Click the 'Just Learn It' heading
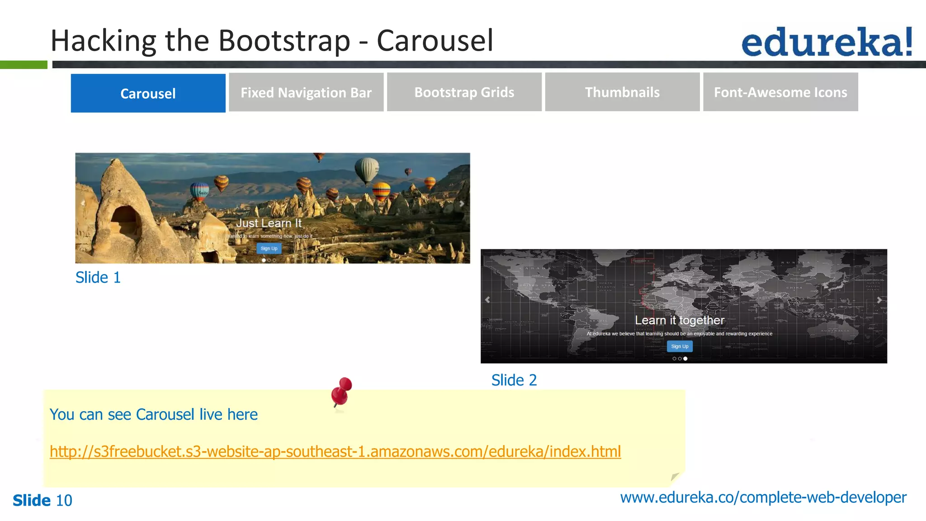 tap(269, 223)
